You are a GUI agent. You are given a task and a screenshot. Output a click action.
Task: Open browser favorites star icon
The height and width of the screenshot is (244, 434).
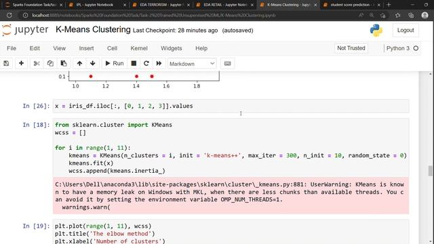pyautogui.click(x=398, y=15)
